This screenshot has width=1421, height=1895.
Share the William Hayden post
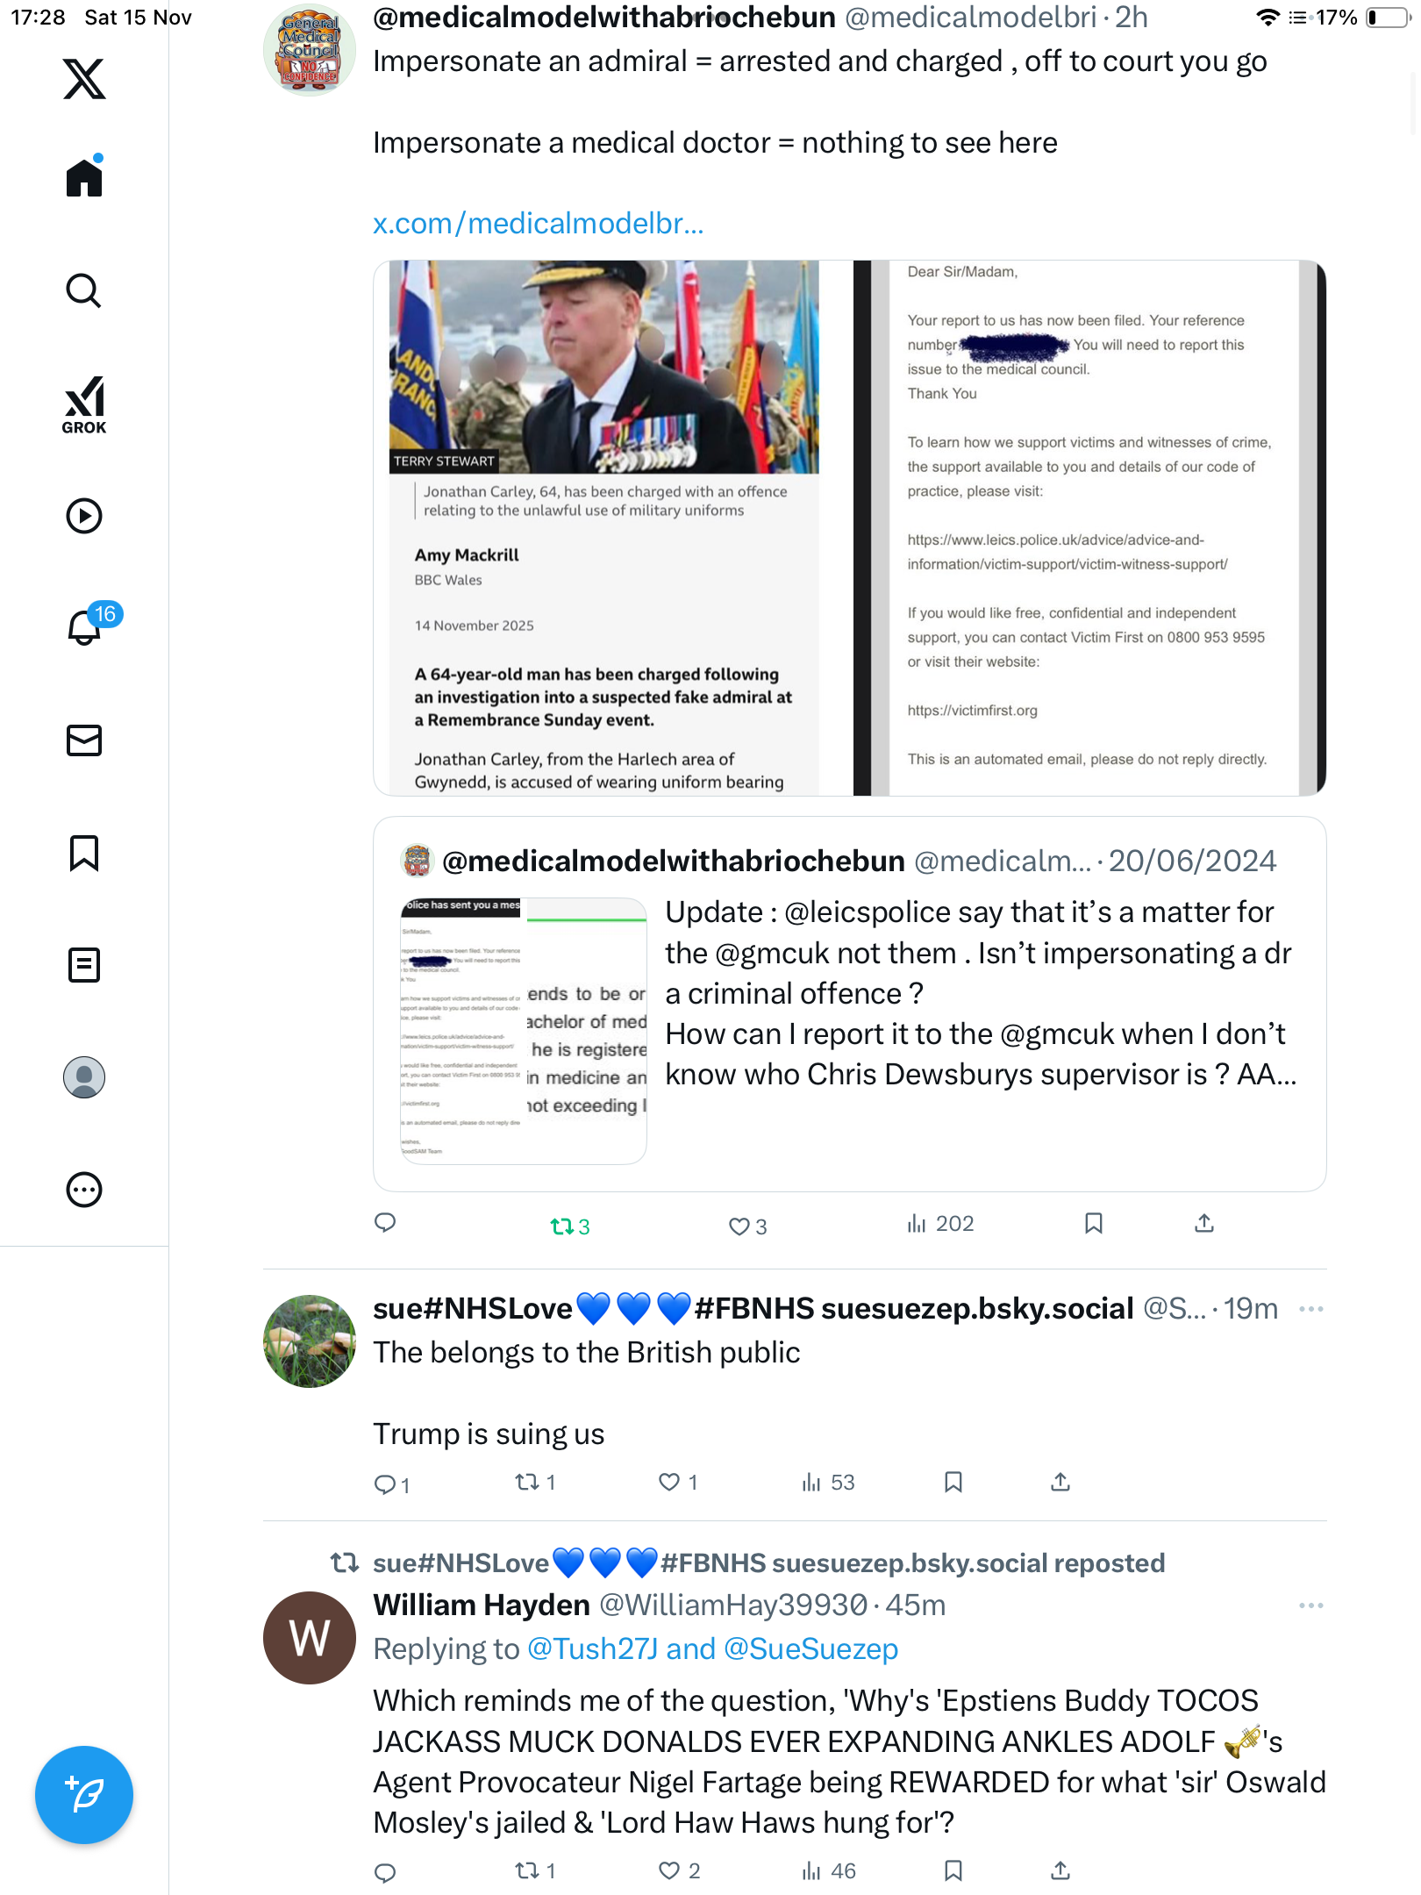tap(1060, 1871)
